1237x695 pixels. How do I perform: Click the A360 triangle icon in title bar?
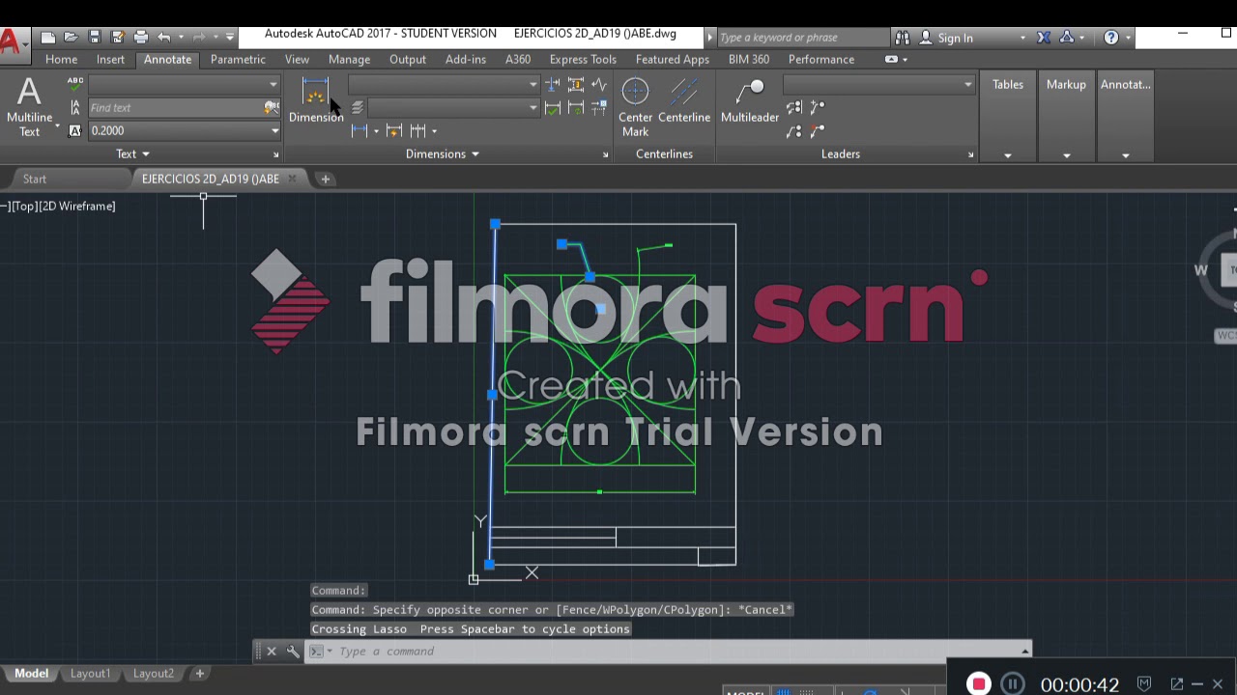(1067, 38)
